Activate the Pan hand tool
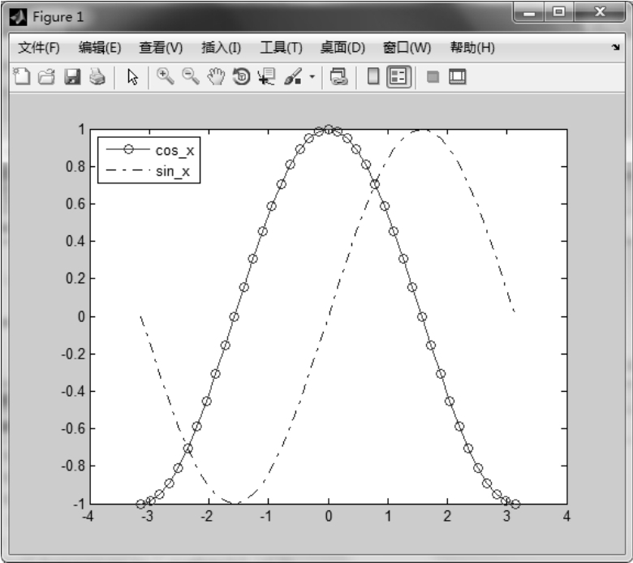Screen dimensions: 633x563 click(216, 77)
